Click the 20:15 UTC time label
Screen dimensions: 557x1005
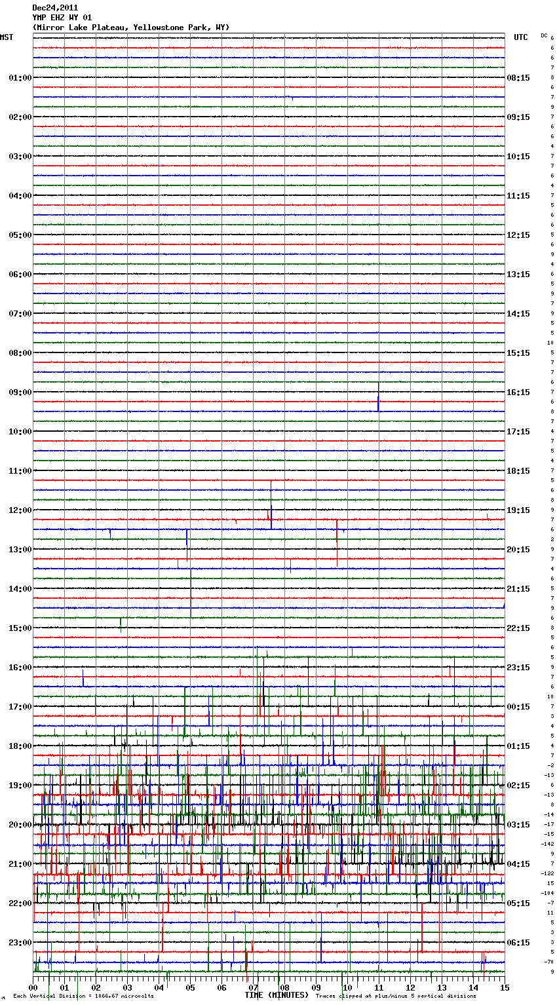(518, 550)
